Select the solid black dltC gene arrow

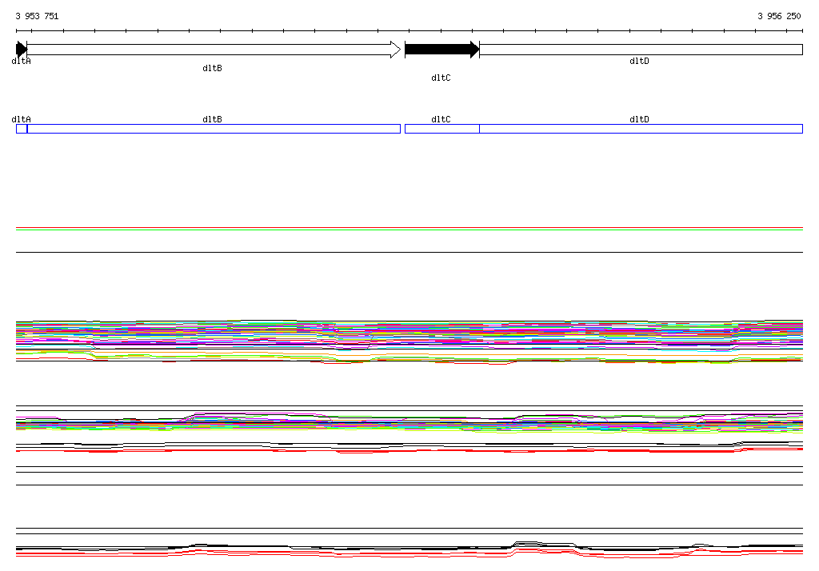(x=441, y=50)
